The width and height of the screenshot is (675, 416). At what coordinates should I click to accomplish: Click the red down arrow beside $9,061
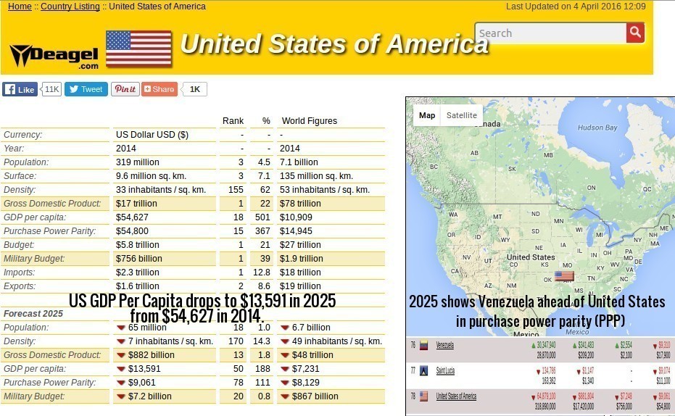point(121,383)
